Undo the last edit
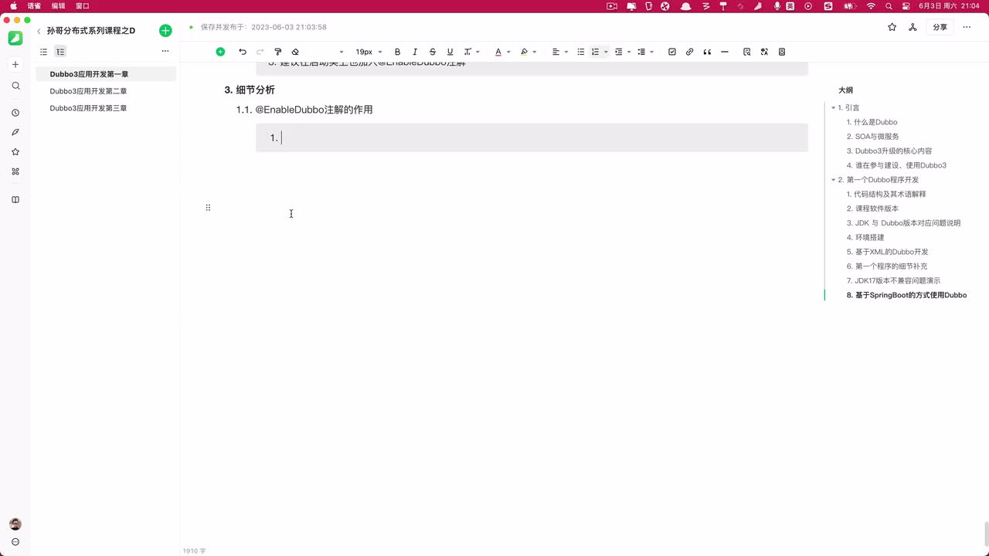This screenshot has height=556, width=989. 243,52
